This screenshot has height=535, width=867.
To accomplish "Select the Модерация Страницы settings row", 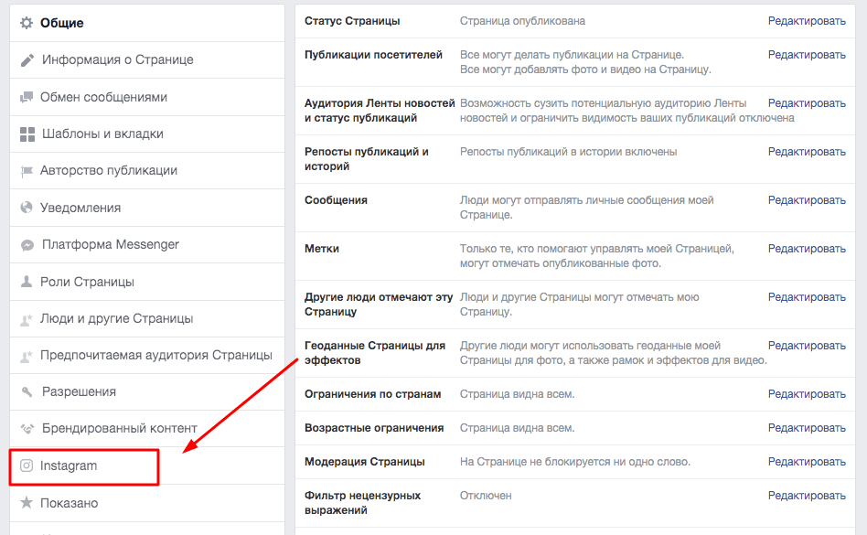I will 364,462.
